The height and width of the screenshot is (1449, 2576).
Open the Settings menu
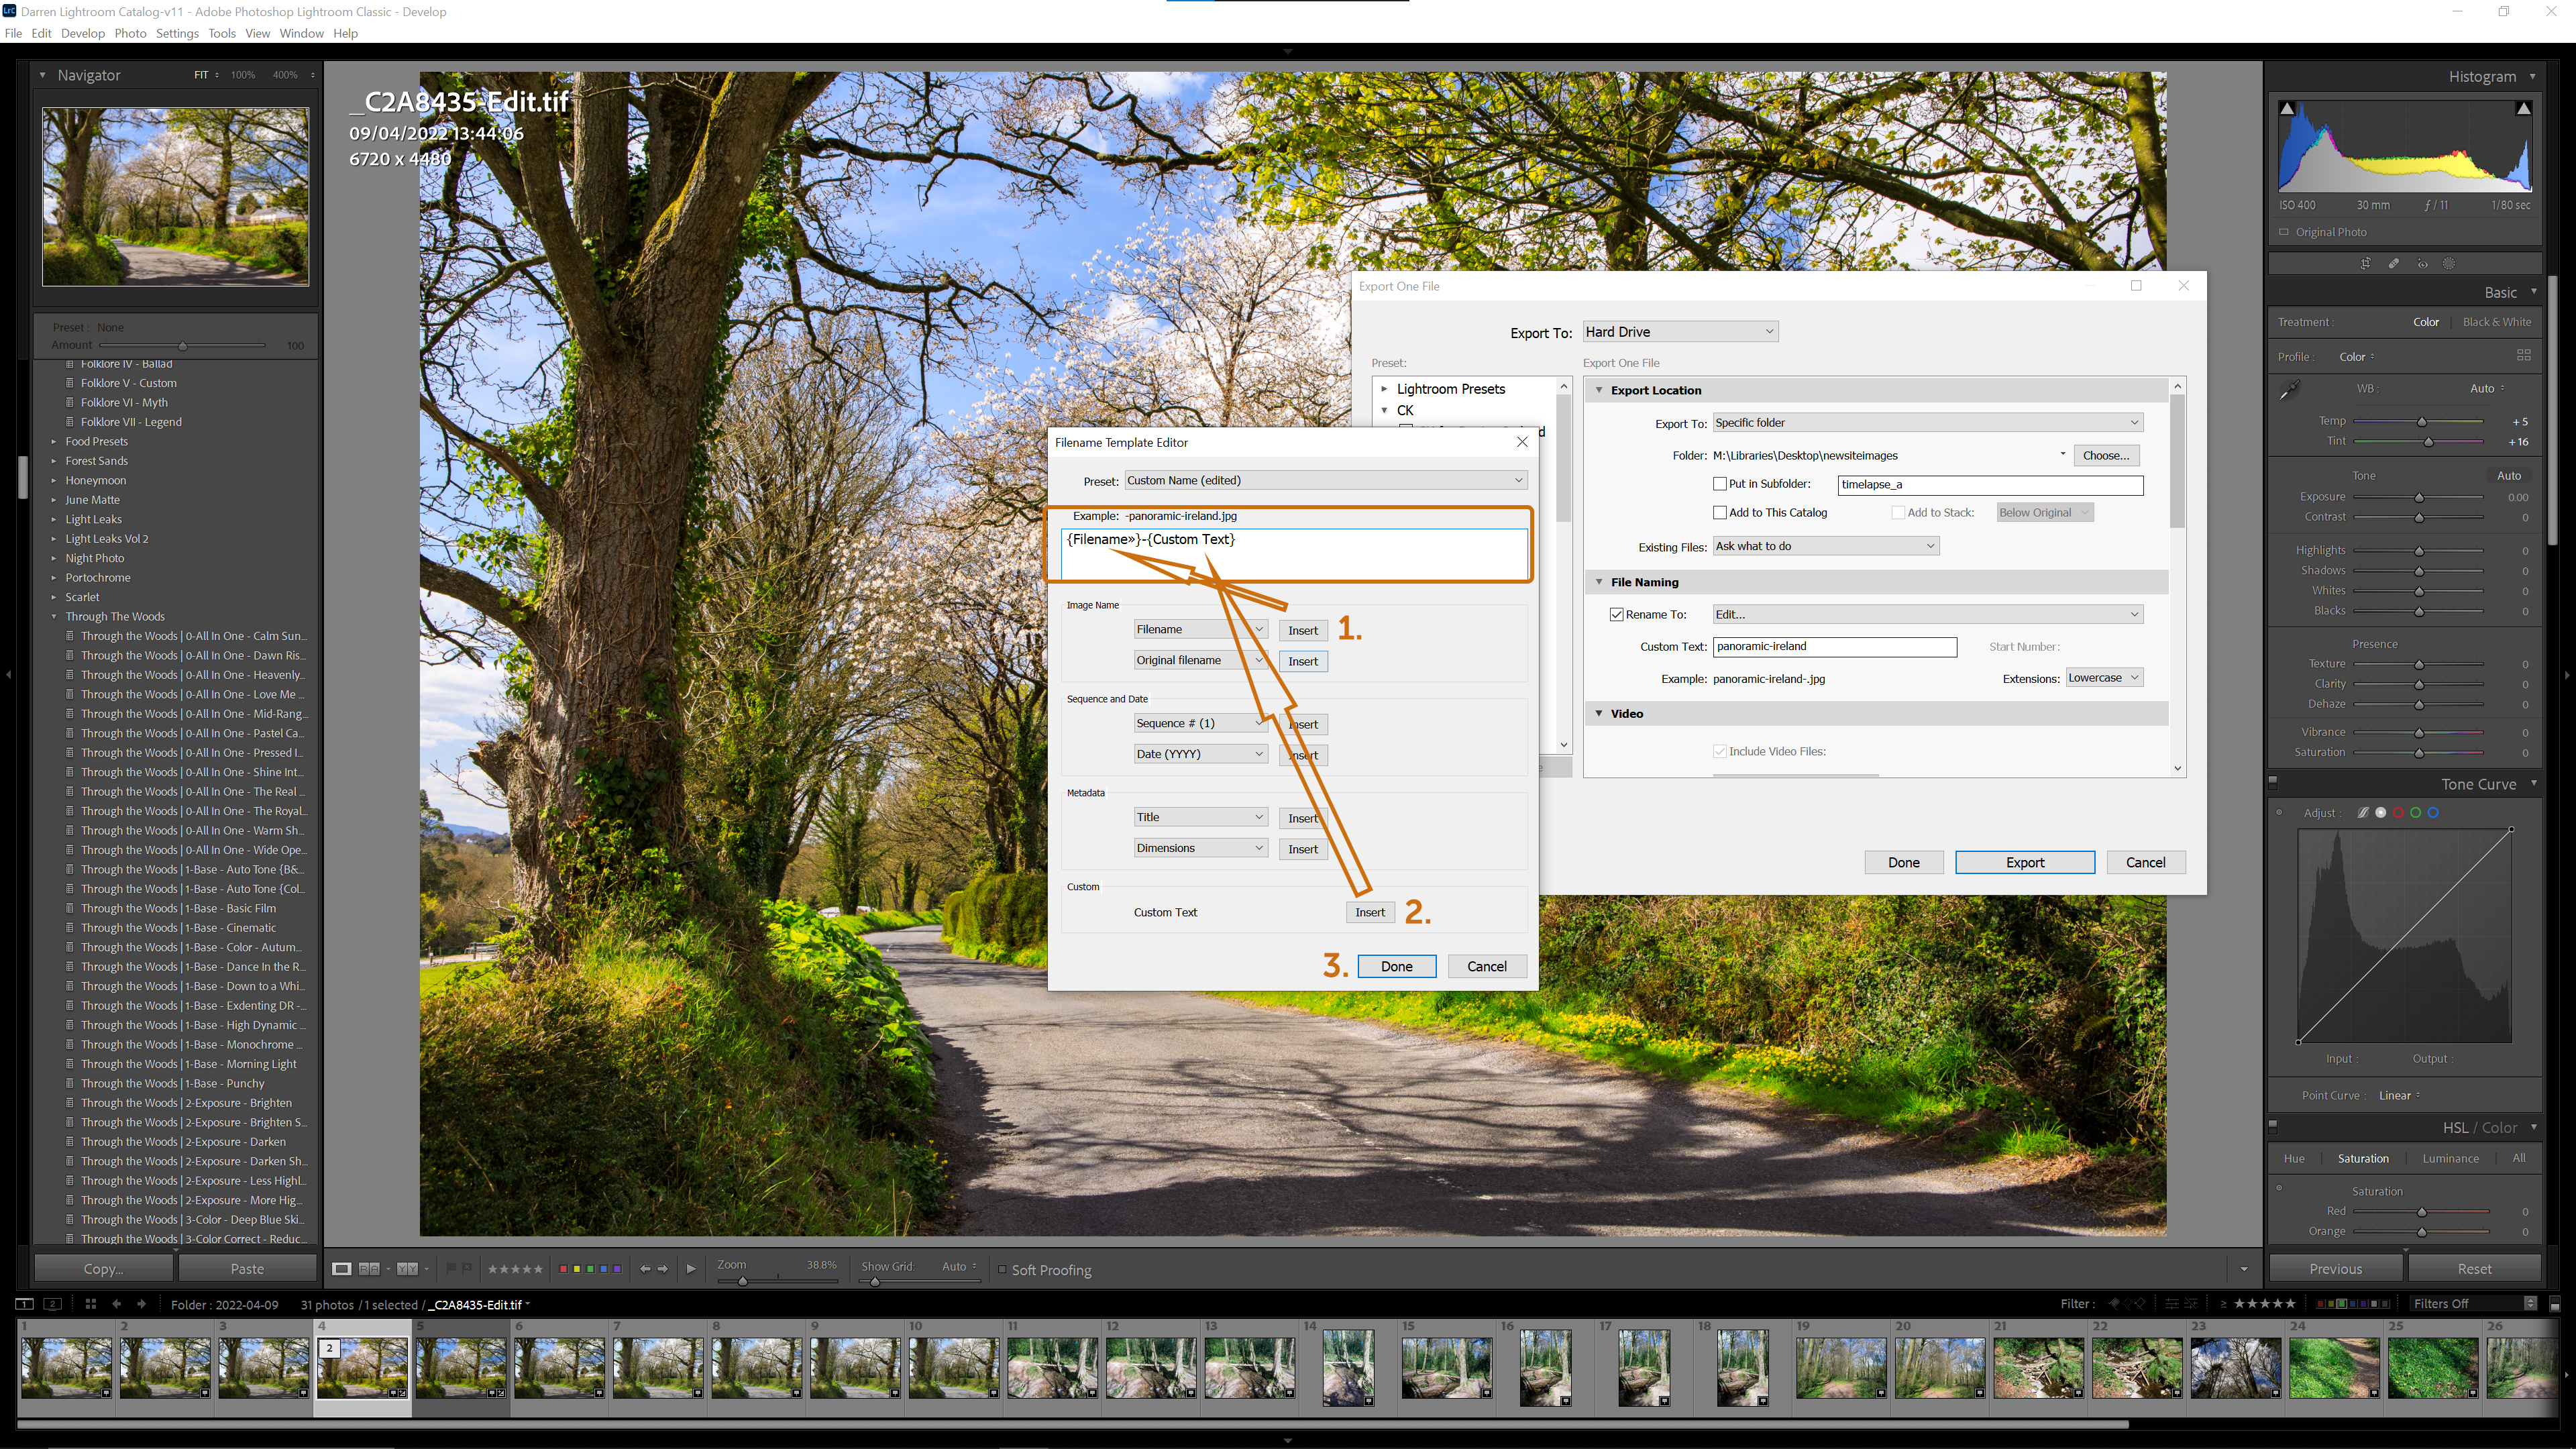pos(177,33)
